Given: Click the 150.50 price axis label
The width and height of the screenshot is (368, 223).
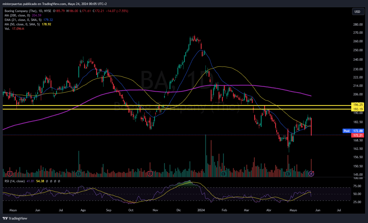Looking at the screenshot, I should pos(358,166).
